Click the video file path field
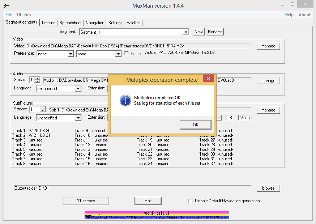Screen dimensions: 316x224 [x=132, y=46]
